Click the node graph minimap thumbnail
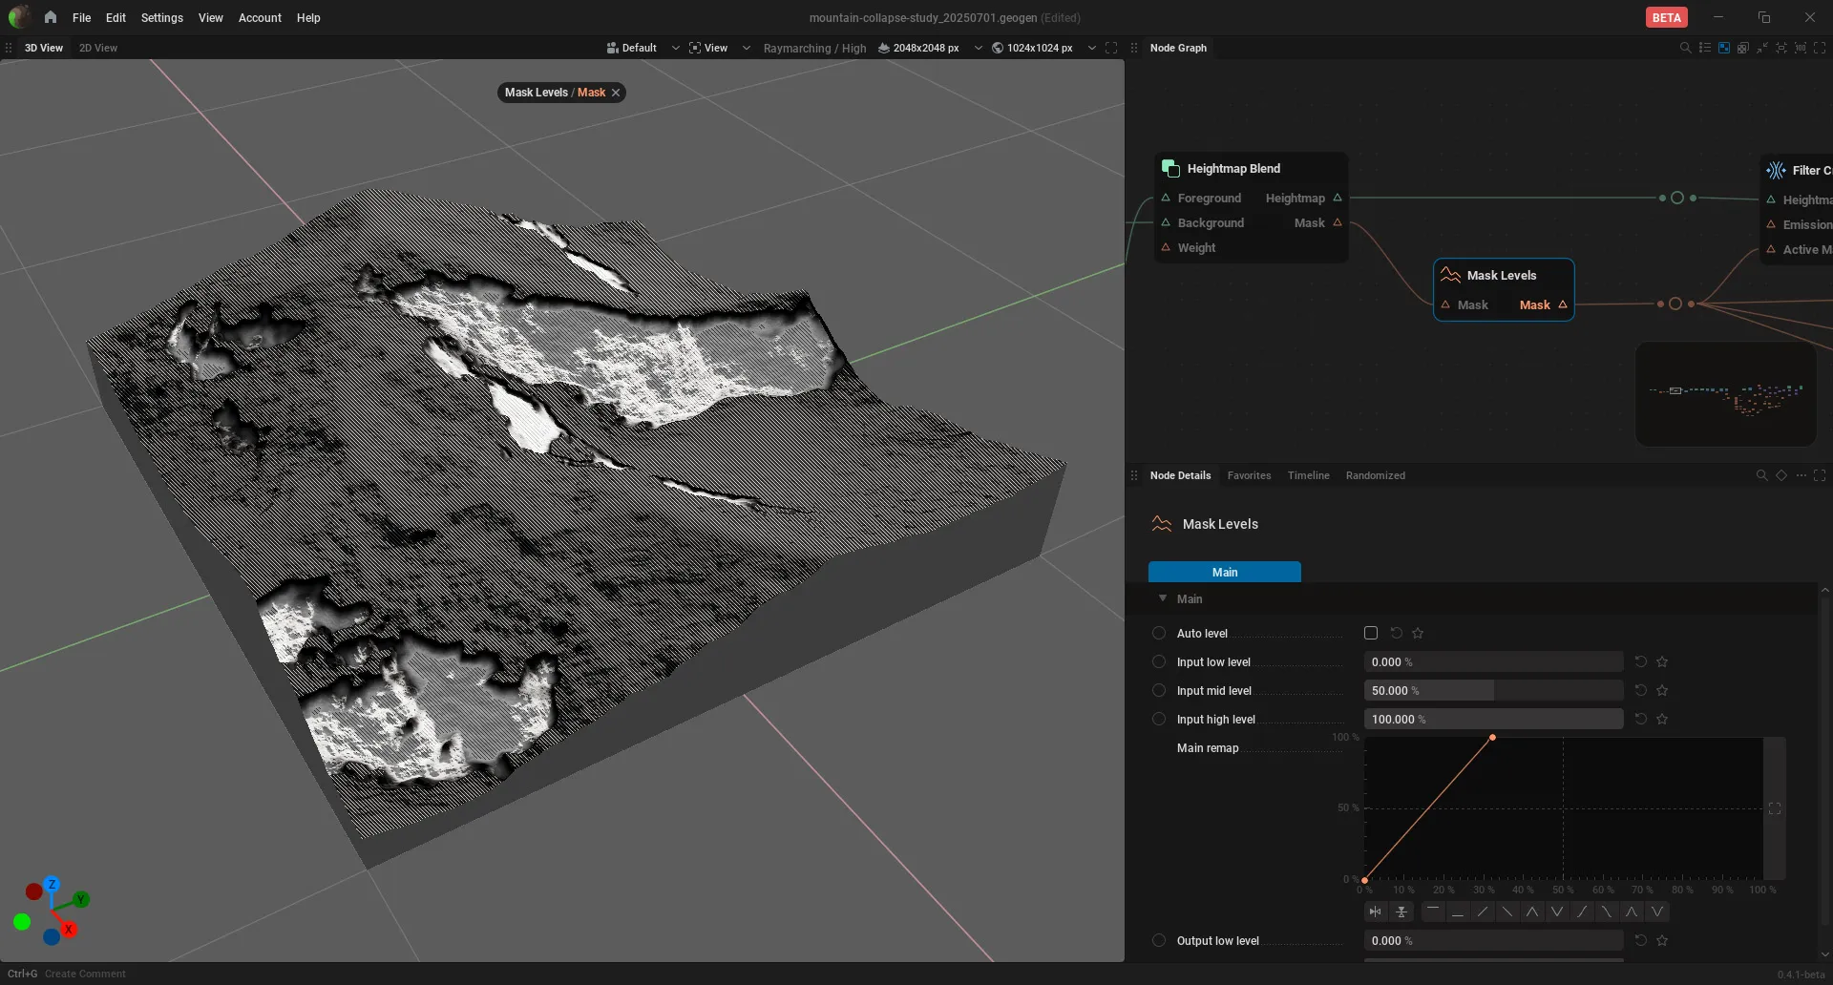Screen dimensions: 1833x985 click(x=1726, y=394)
